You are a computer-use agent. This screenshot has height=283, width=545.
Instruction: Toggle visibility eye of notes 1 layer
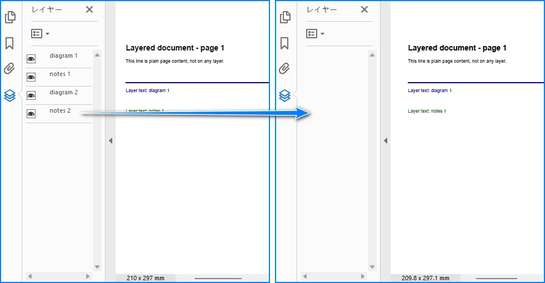[31, 77]
